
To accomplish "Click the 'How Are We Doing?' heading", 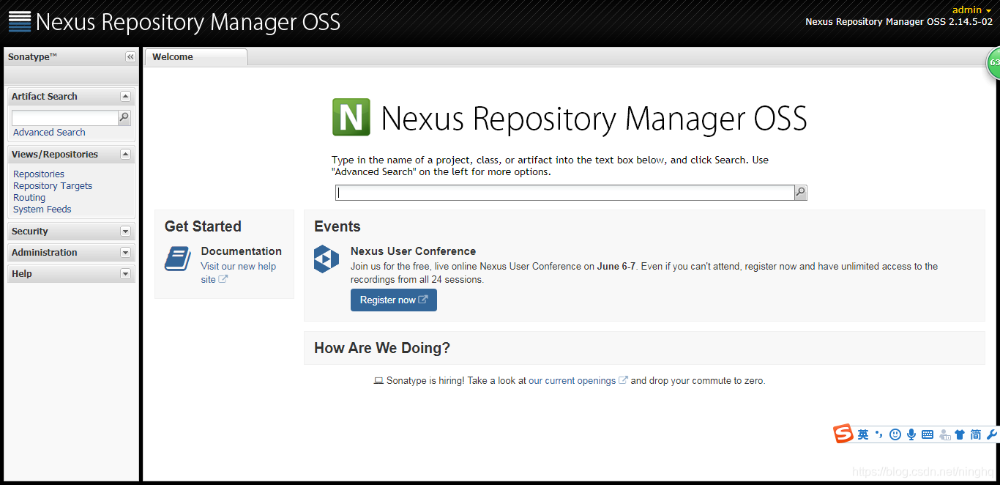I will (382, 348).
